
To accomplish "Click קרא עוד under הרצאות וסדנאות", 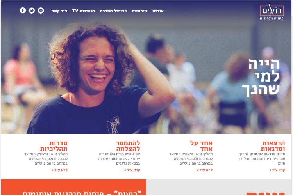I will pos(277,170).
